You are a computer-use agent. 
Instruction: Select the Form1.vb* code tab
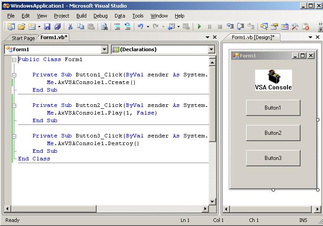pos(54,37)
